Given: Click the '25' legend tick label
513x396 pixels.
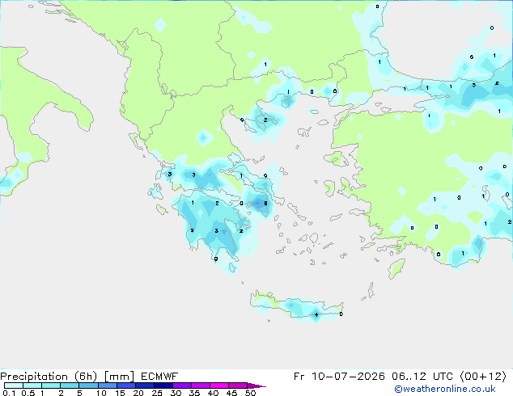Looking at the screenshot, I should pos(157,393).
